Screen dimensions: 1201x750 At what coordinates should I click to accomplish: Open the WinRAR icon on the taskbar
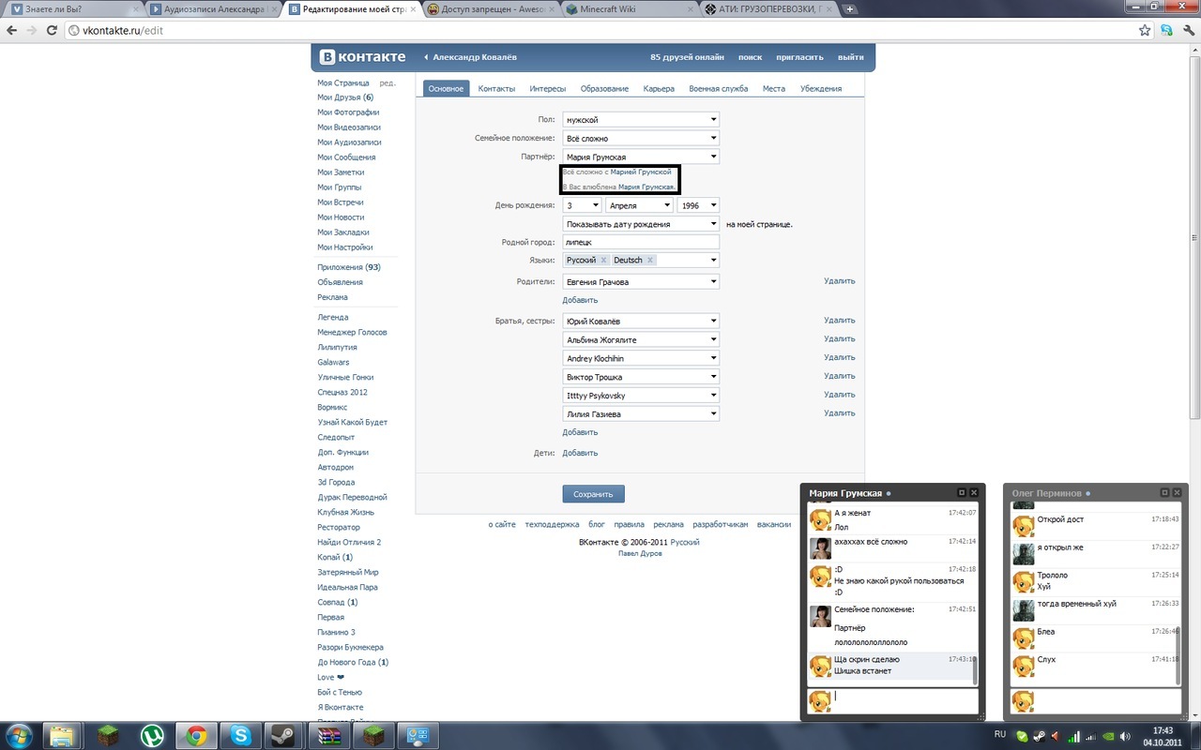(x=328, y=735)
